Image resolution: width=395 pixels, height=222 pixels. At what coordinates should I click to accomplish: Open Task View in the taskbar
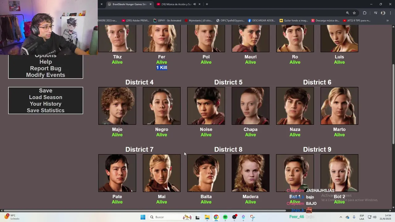(x=197, y=217)
